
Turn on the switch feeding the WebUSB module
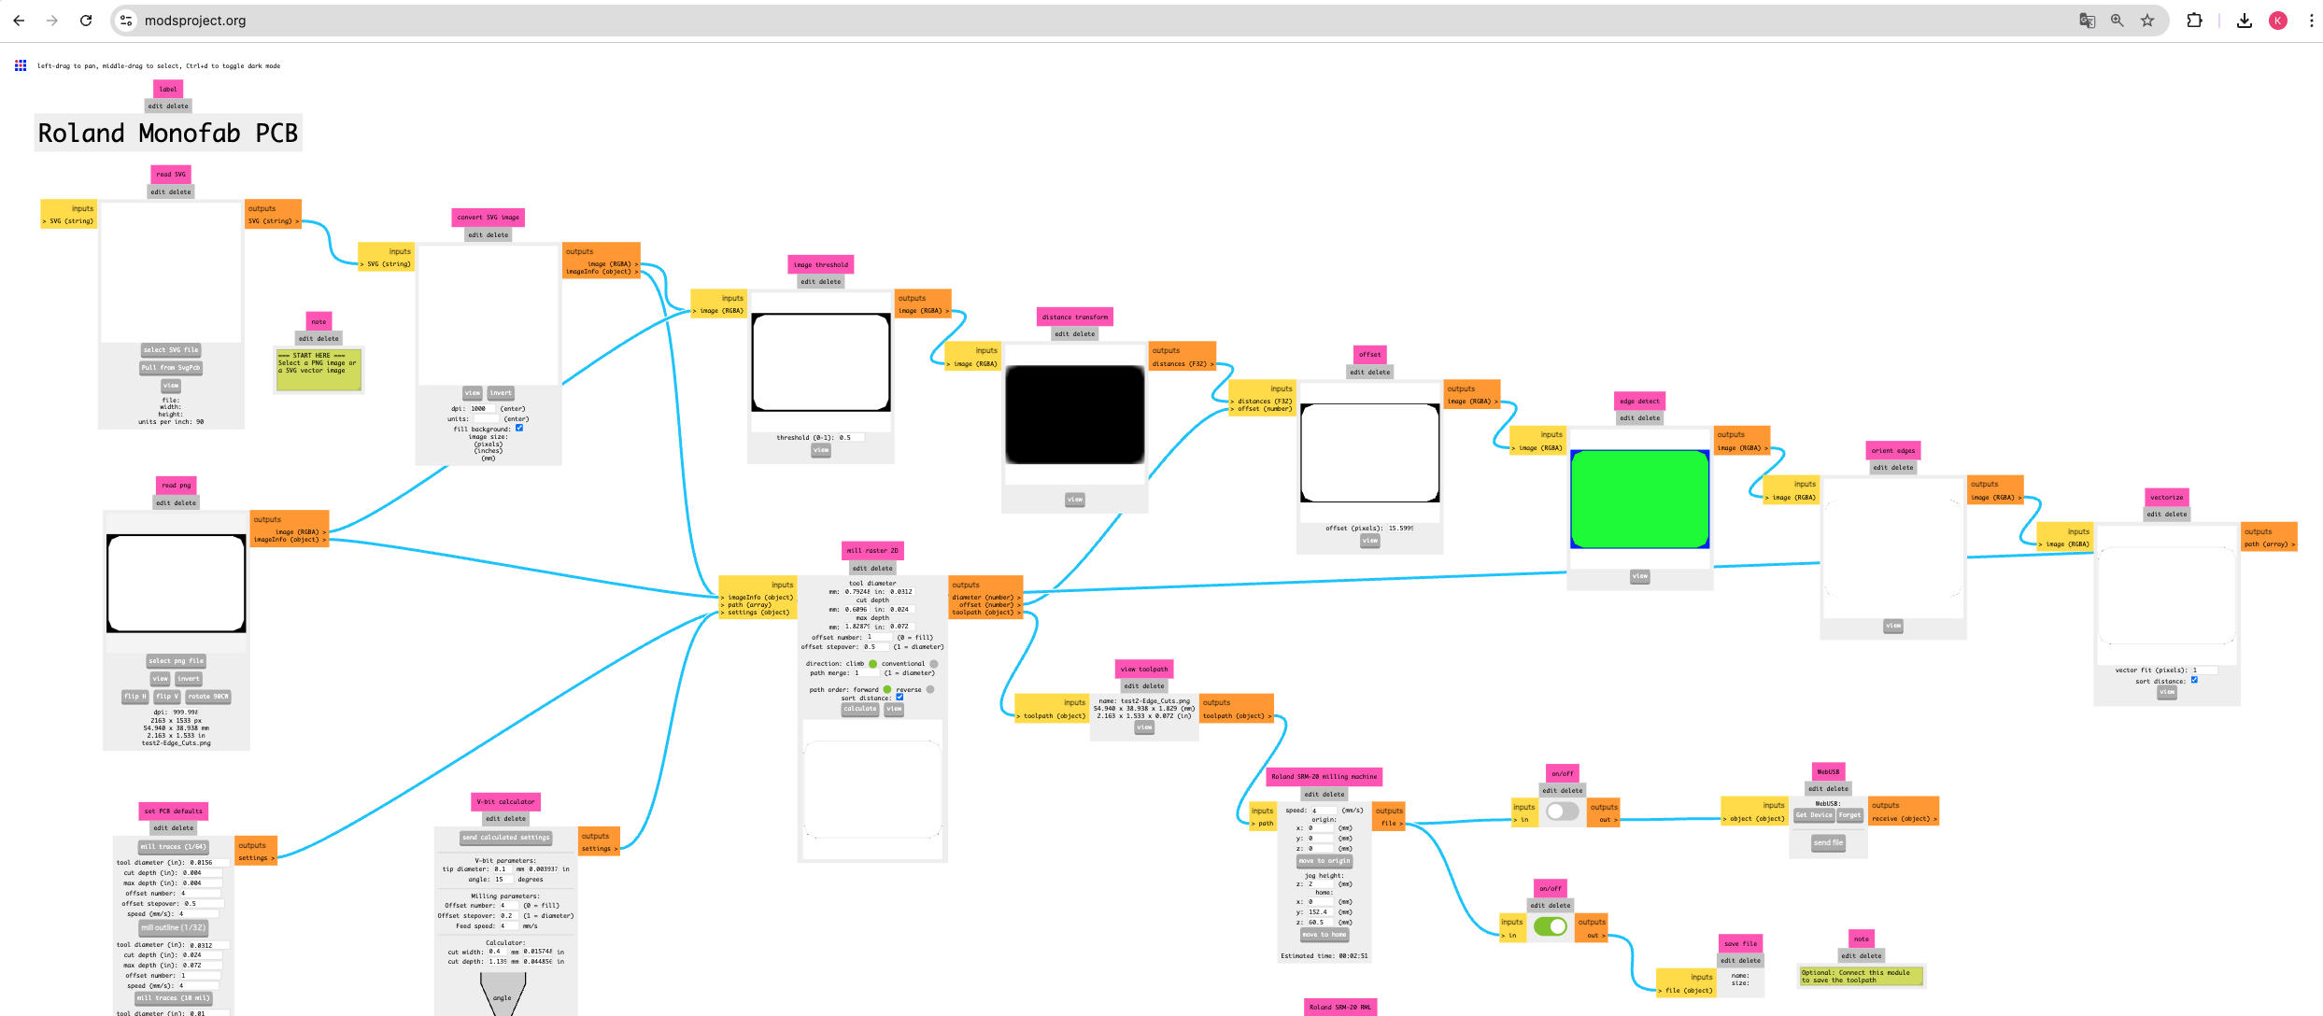(x=1561, y=811)
